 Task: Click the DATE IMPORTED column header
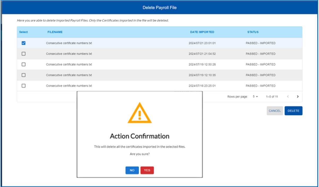pyautogui.click(x=202, y=32)
